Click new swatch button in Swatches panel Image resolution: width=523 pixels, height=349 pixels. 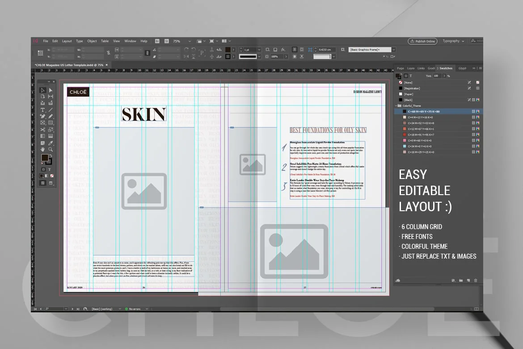click(468, 281)
